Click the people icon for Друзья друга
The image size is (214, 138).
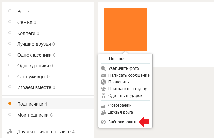click(103, 112)
